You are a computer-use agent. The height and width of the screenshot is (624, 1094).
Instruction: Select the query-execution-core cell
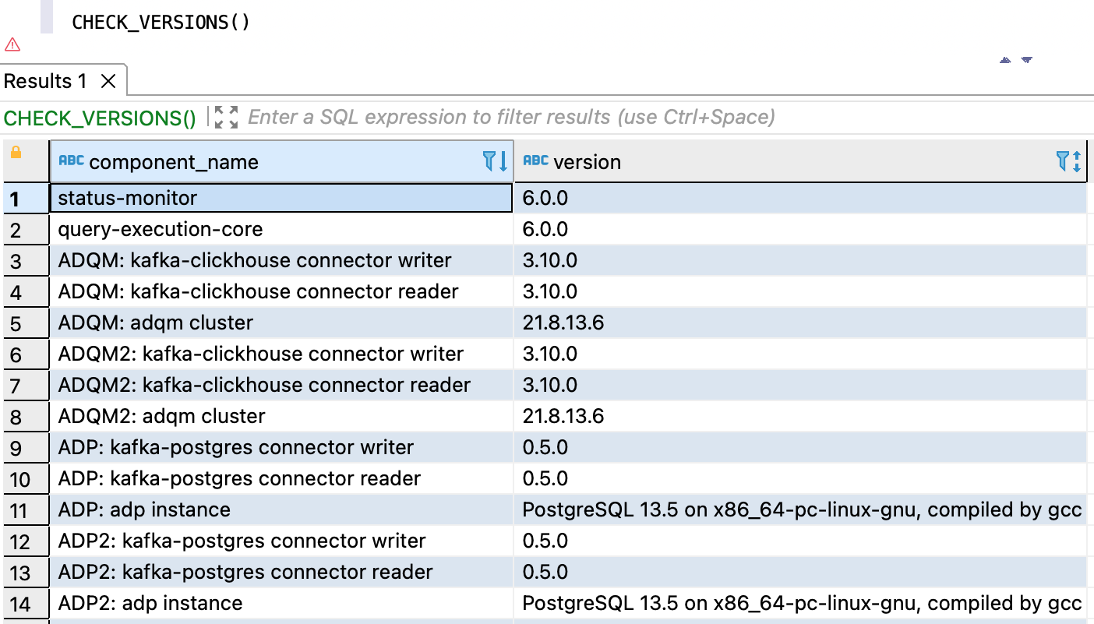tap(281, 229)
